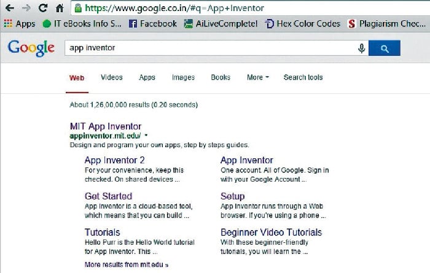
Task: Expand the More search options dropdown
Action: pos(257,77)
